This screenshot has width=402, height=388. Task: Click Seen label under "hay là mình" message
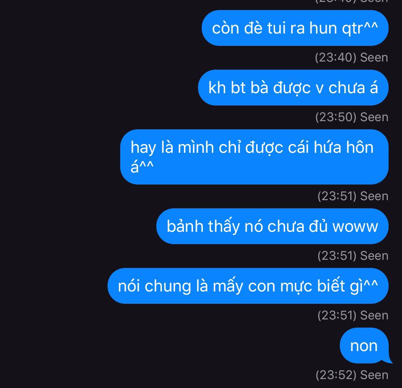[374, 196]
